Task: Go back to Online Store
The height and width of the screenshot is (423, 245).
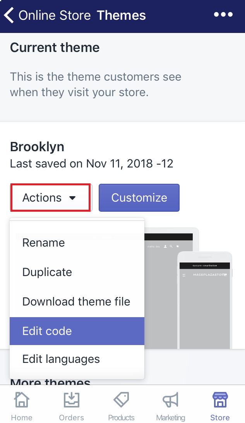Action: coord(55,15)
